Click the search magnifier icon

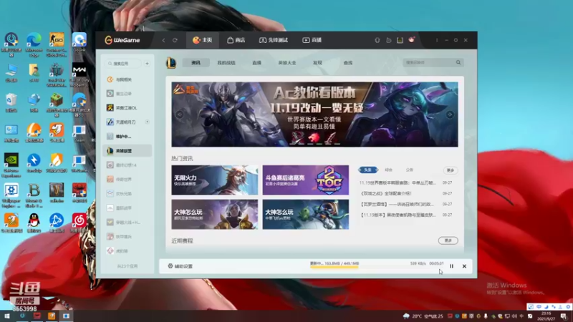click(458, 62)
